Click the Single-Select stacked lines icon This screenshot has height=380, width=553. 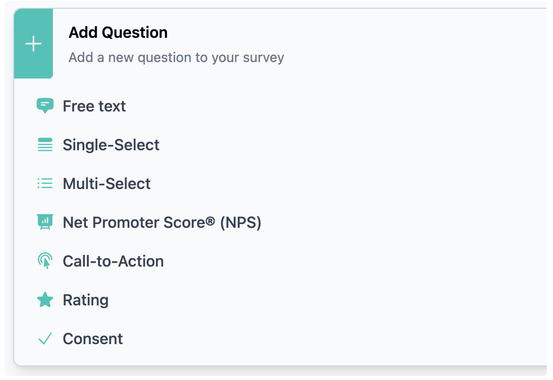pyautogui.click(x=45, y=145)
